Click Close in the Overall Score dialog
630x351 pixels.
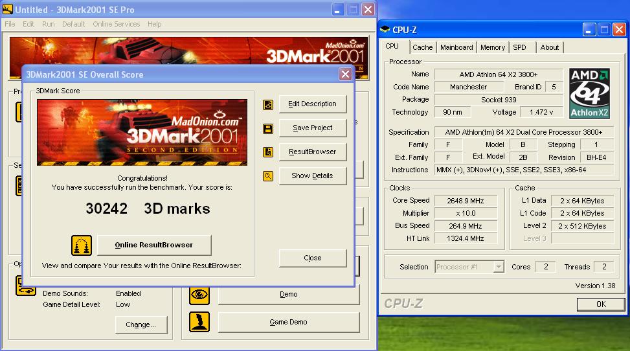point(313,258)
